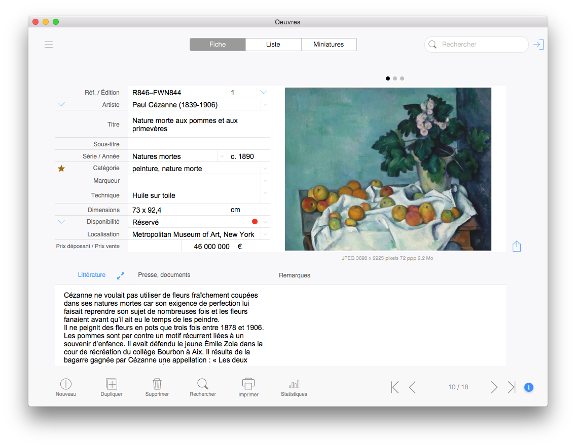Open the Édition number dropdown

tap(264, 92)
